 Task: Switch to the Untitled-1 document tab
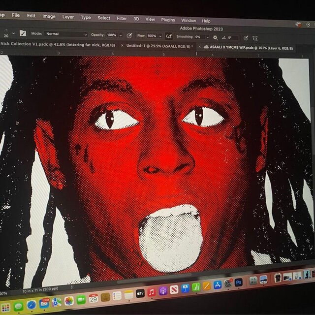tap(159, 46)
